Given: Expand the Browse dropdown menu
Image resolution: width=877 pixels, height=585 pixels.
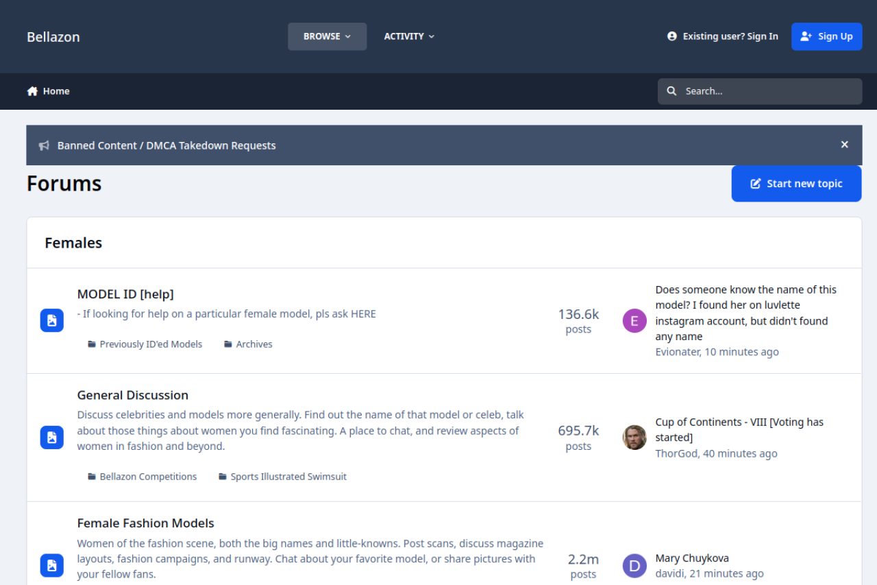Looking at the screenshot, I should coord(327,36).
